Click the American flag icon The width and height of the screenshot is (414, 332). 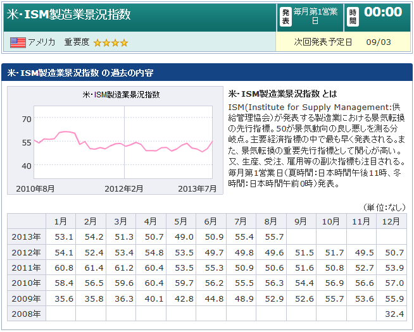(x=18, y=42)
